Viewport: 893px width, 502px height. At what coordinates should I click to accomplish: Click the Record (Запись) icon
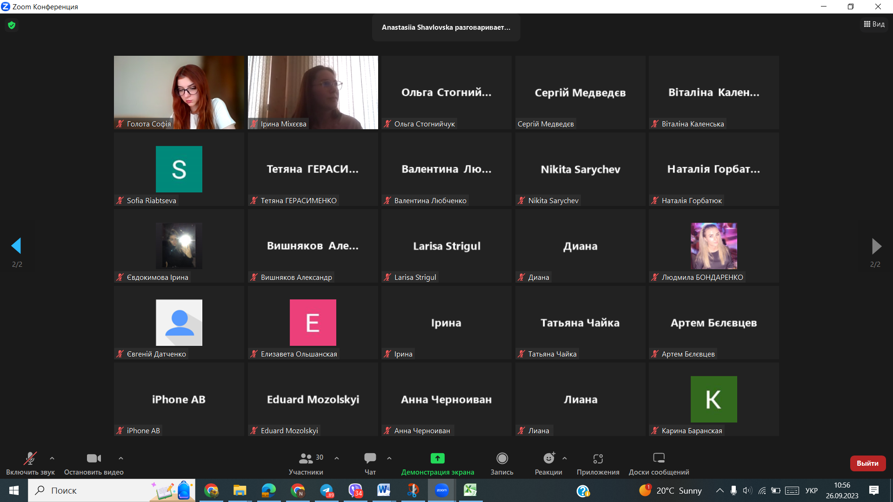[x=502, y=458]
